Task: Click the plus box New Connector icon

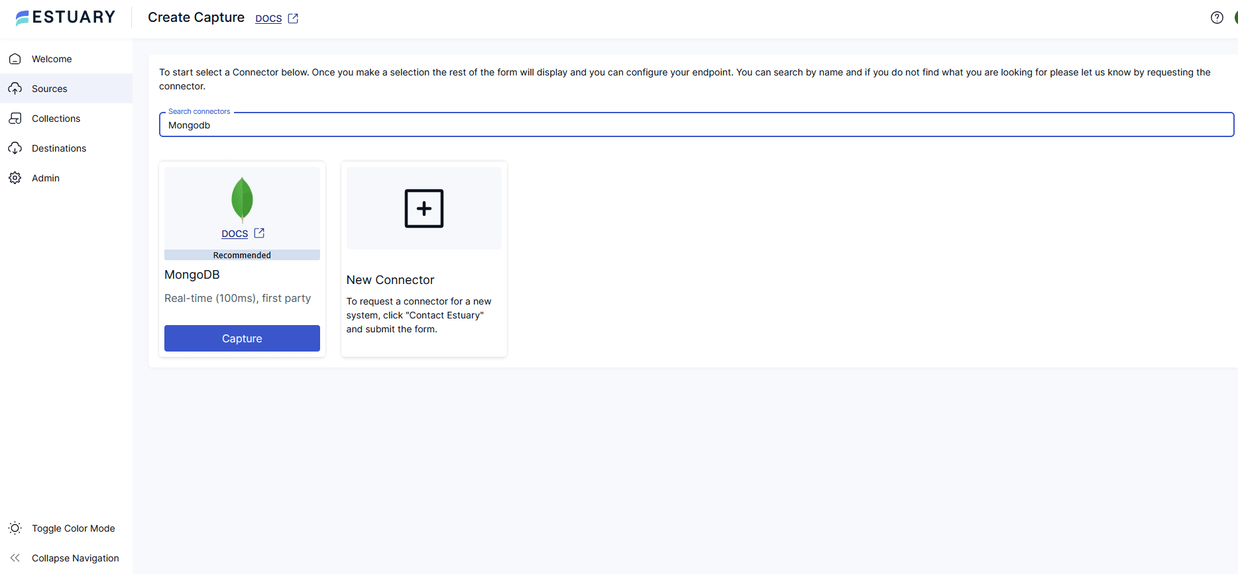Action: coord(424,209)
